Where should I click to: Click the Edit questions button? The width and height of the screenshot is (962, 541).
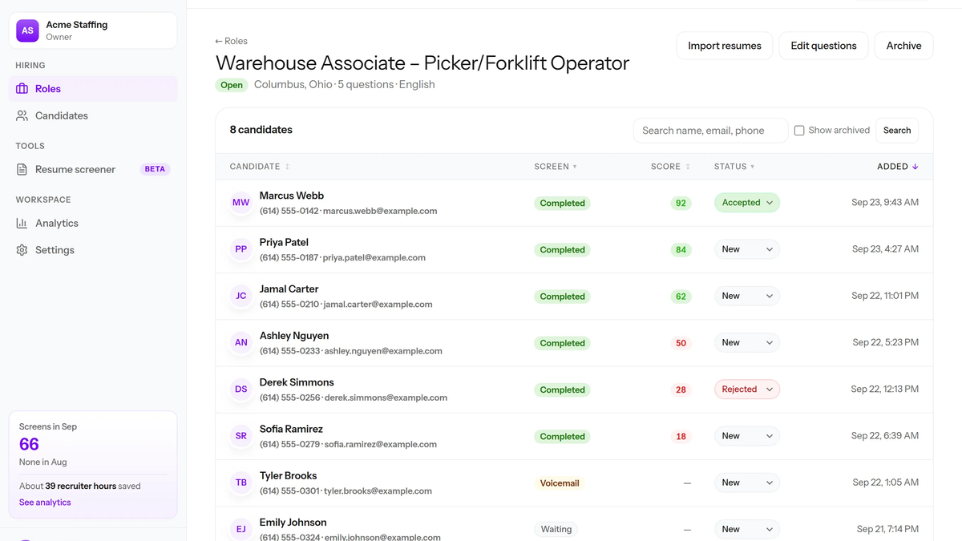point(823,46)
